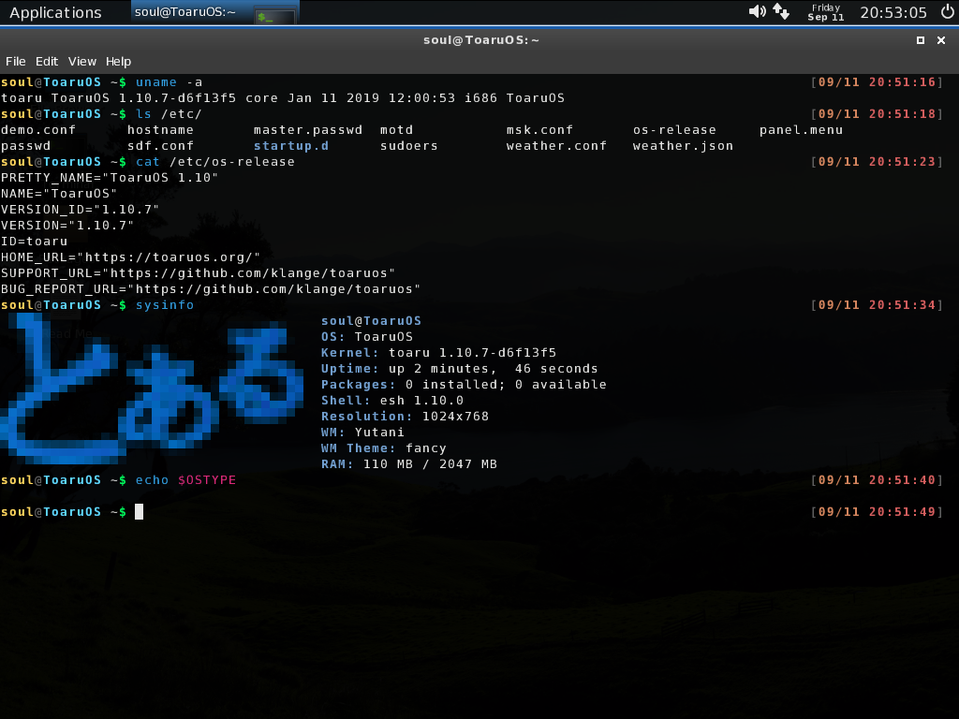The height and width of the screenshot is (719, 959).
Task: Click the 'OS: ToaruOS' sysinfo line
Action: pyautogui.click(x=367, y=337)
